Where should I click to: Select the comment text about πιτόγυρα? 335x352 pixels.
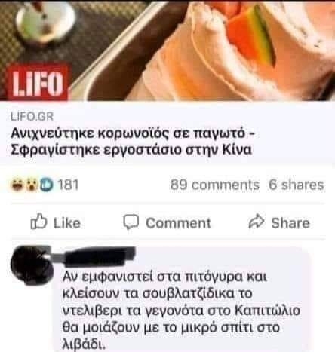181,311
